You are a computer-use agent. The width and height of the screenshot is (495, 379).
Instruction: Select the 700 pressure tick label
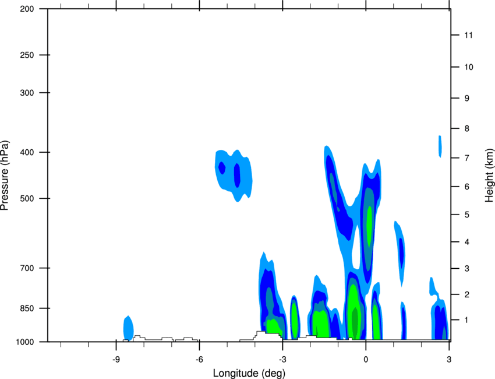pos(27,268)
